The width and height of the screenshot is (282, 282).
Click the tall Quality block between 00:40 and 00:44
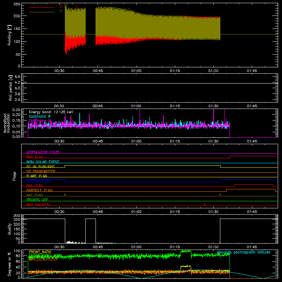click(91, 231)
